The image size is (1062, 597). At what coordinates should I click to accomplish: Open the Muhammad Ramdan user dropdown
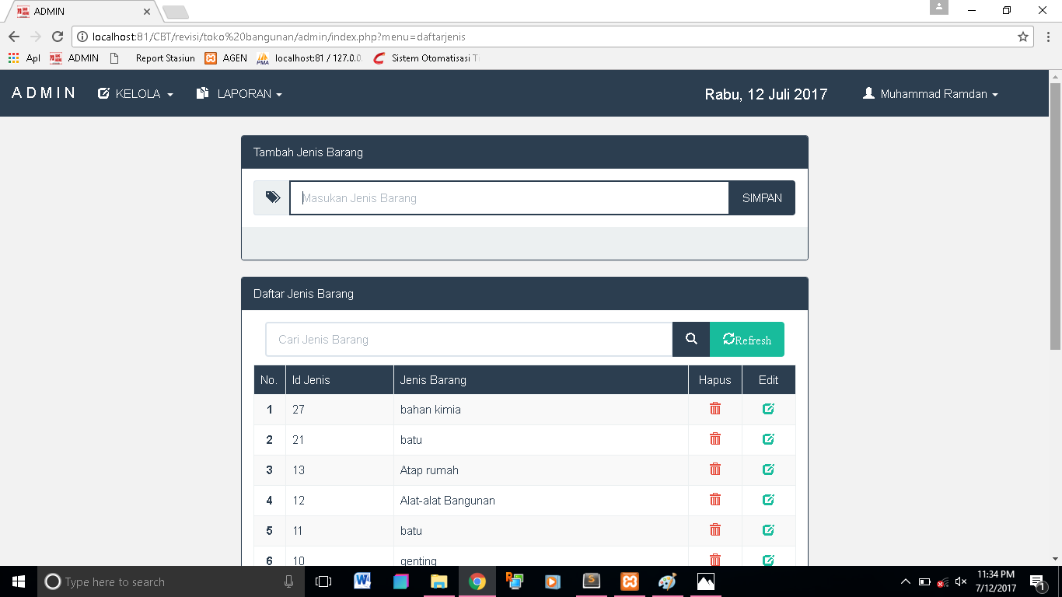(931, 94)
